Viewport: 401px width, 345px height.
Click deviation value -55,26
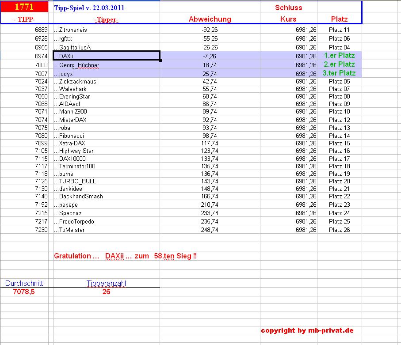(x=210, y=38)
